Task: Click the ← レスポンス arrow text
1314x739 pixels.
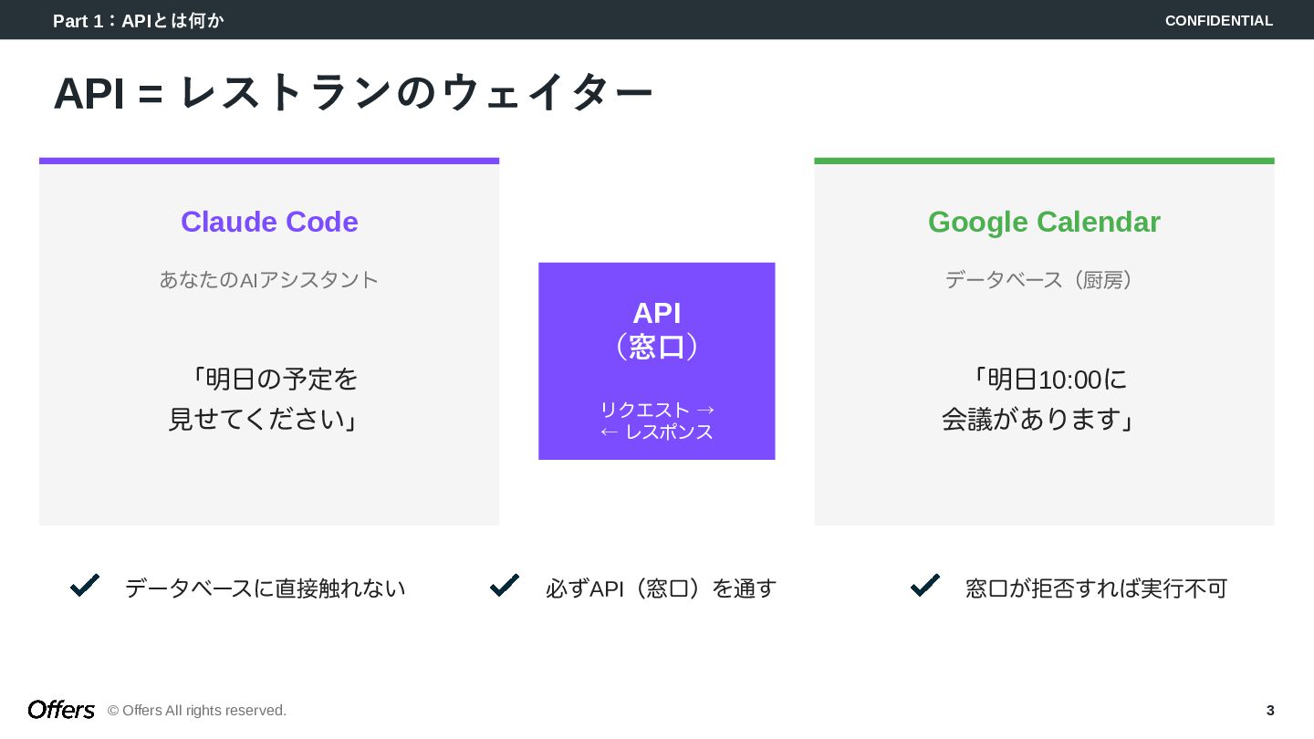Action: pyautogui.click(x=656, y=432)
